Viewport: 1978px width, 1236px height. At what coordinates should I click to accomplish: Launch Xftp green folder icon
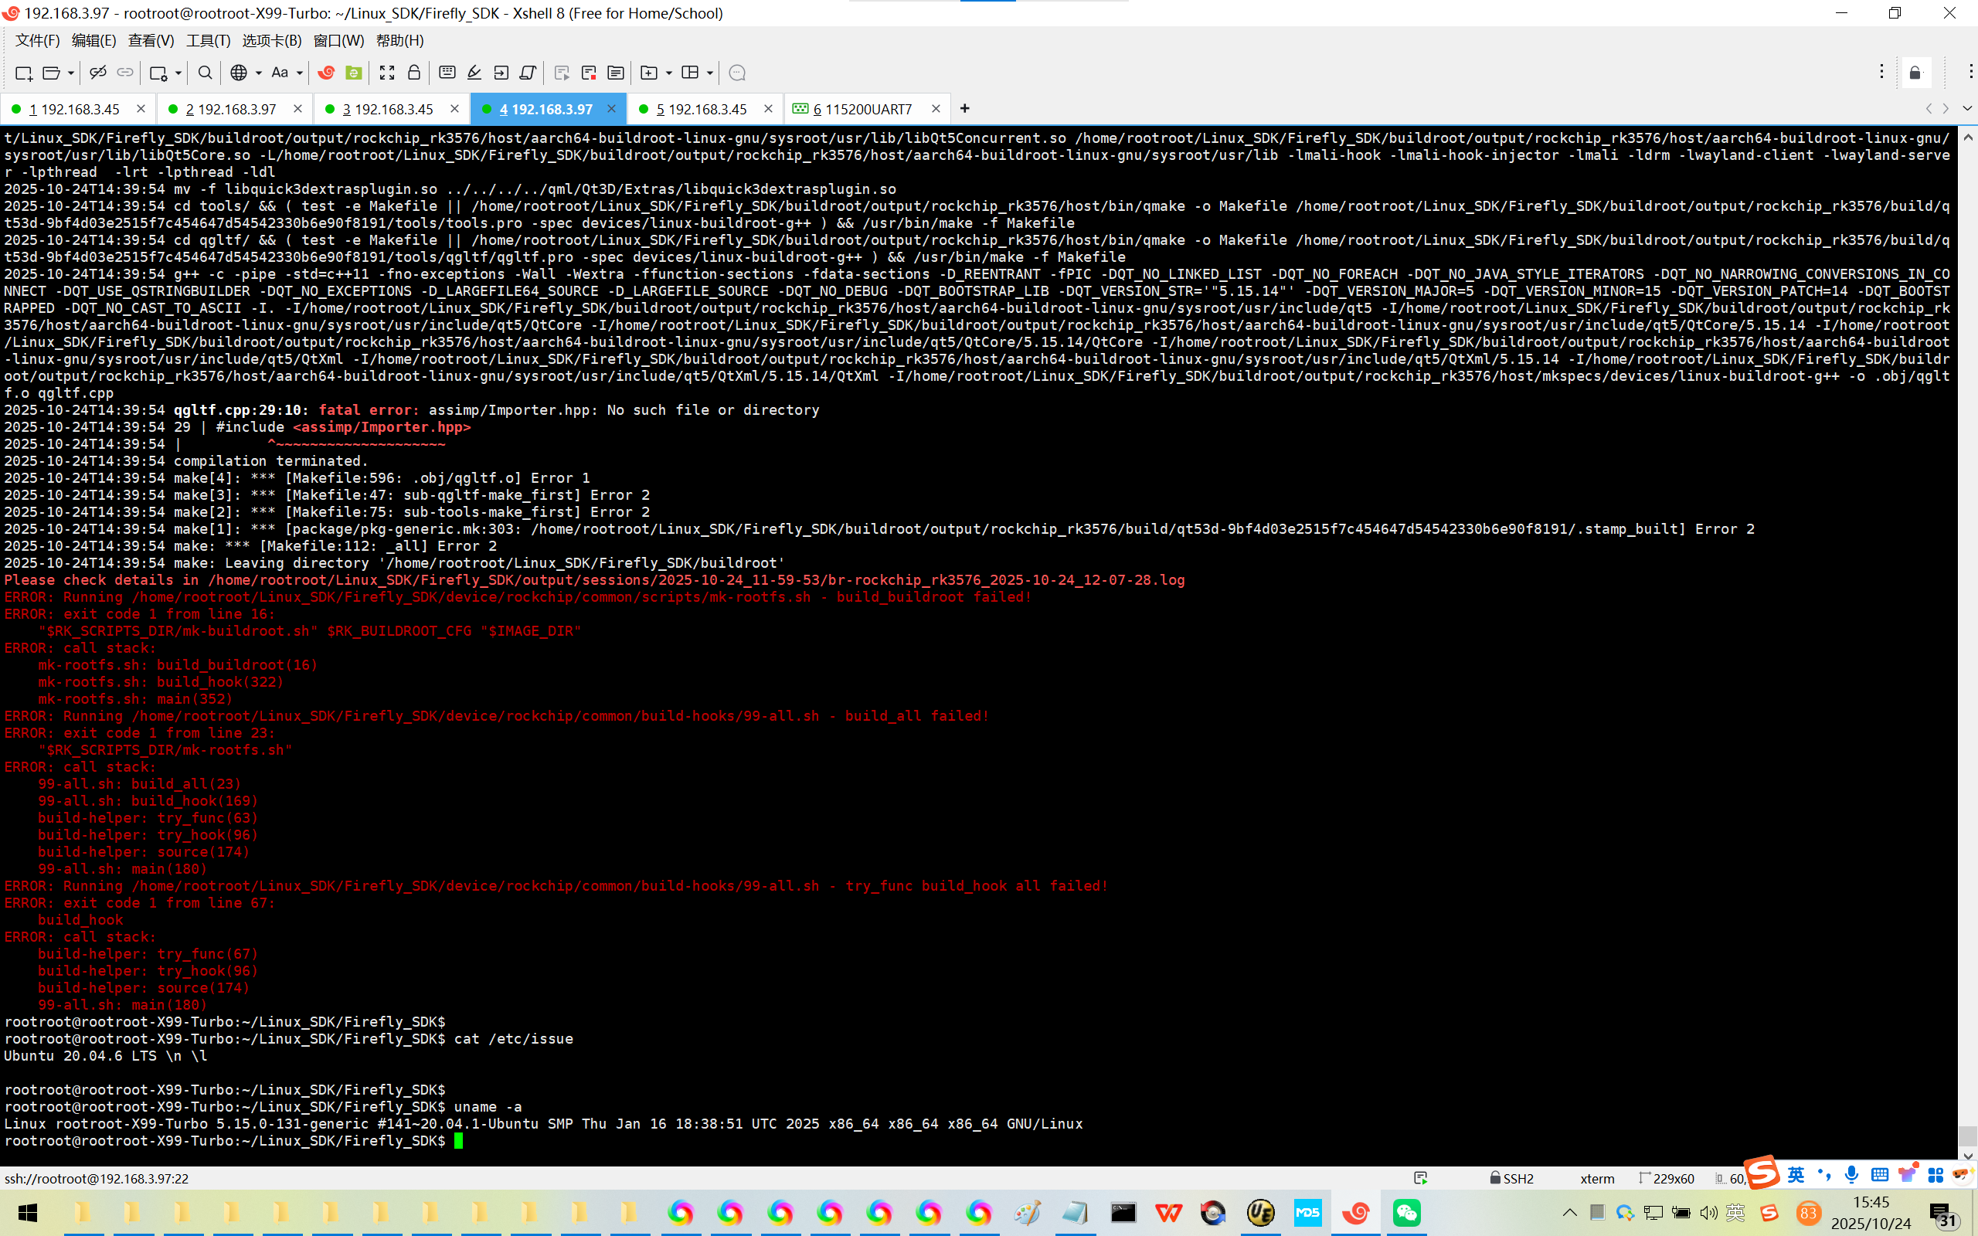tap(354, 73)
